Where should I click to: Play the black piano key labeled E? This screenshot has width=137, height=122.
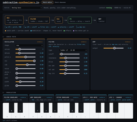(20, 108)
